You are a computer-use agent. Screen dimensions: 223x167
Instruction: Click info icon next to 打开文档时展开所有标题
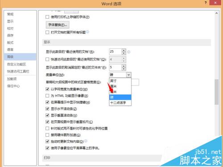click(x=87, y=32)
